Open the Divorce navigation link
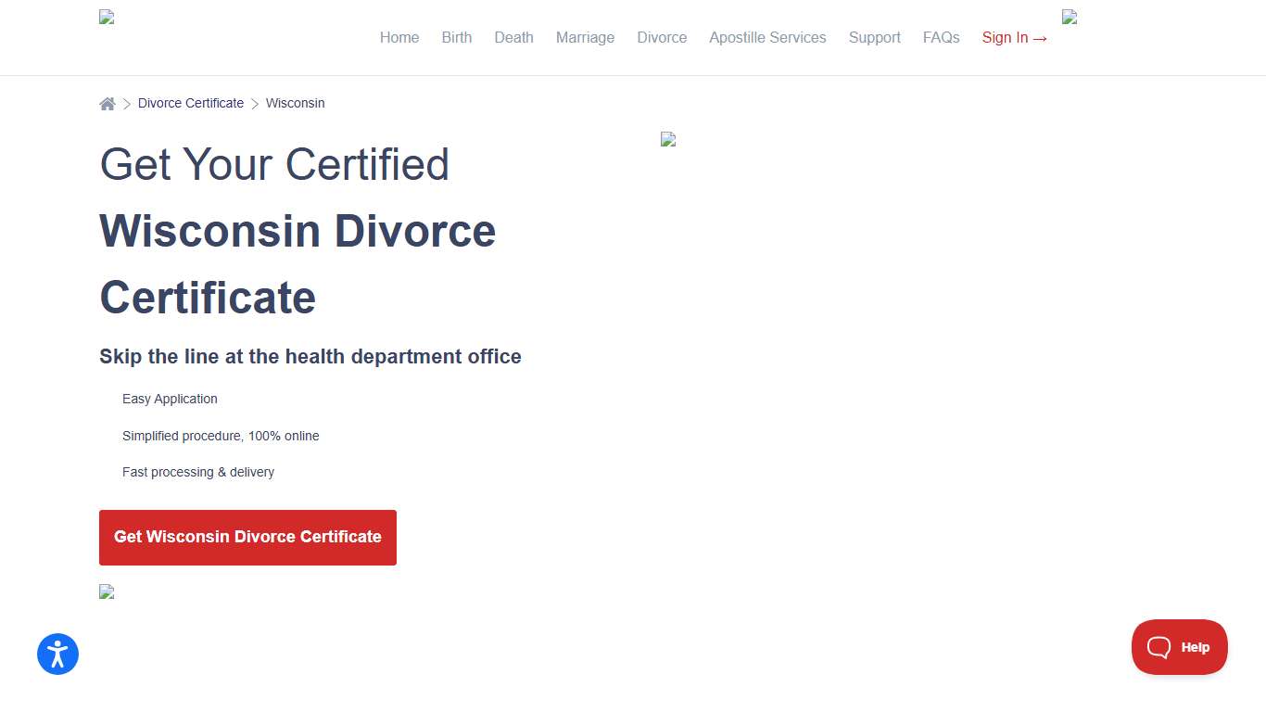Viewport: 1266px width, 712px height. [661, 37]
